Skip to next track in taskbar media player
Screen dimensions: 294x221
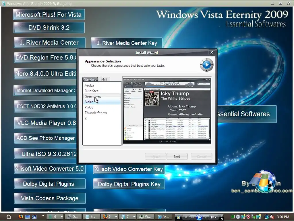(206, 218)
